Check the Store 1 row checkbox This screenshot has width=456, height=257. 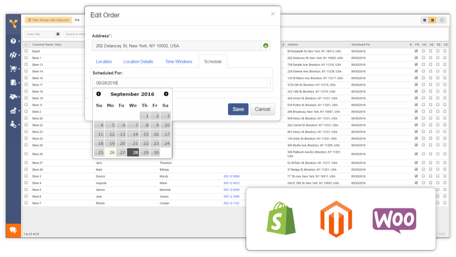point(26,58)
